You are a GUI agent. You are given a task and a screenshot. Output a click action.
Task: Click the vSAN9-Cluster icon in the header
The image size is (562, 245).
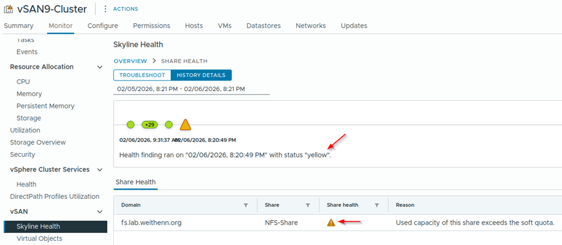[x=9, y=9]
